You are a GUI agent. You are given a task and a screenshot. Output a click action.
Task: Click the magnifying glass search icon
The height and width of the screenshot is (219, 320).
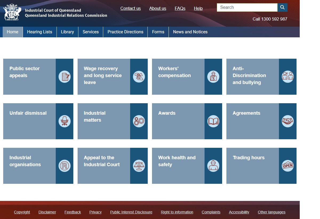coord(282,7)
